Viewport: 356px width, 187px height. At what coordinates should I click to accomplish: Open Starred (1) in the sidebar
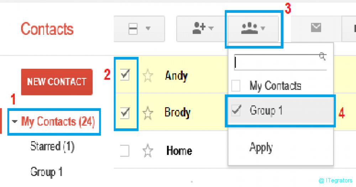[x=52, y=146]
